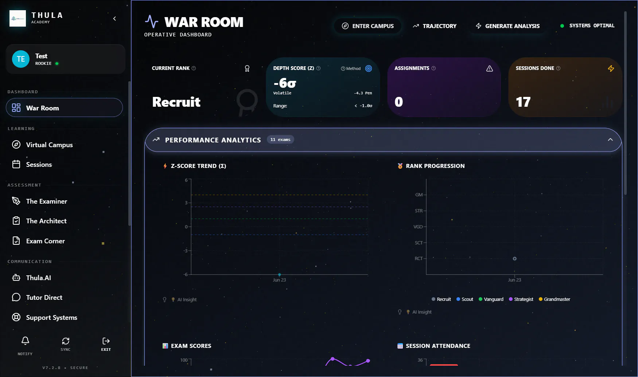Select War Room in the sidebar
Image resolution: width=638 pixels, height=377 pixels.
(x=64, y=107)
